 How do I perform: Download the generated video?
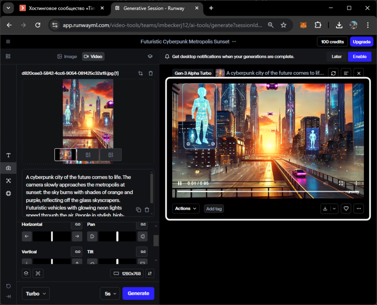(x=325, y=208)
